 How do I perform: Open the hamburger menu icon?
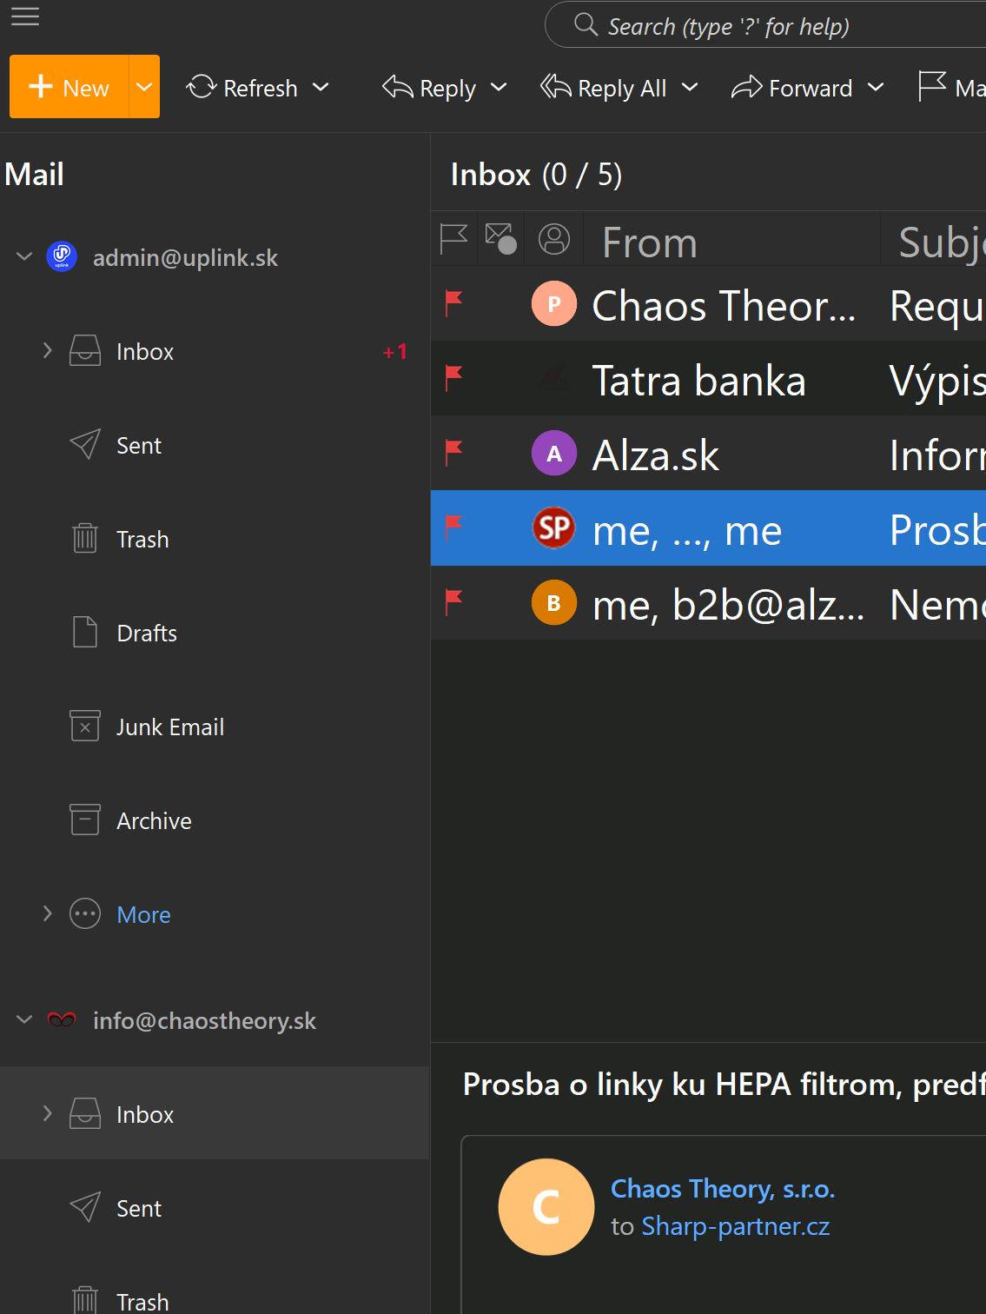click(x=25, y=17)
